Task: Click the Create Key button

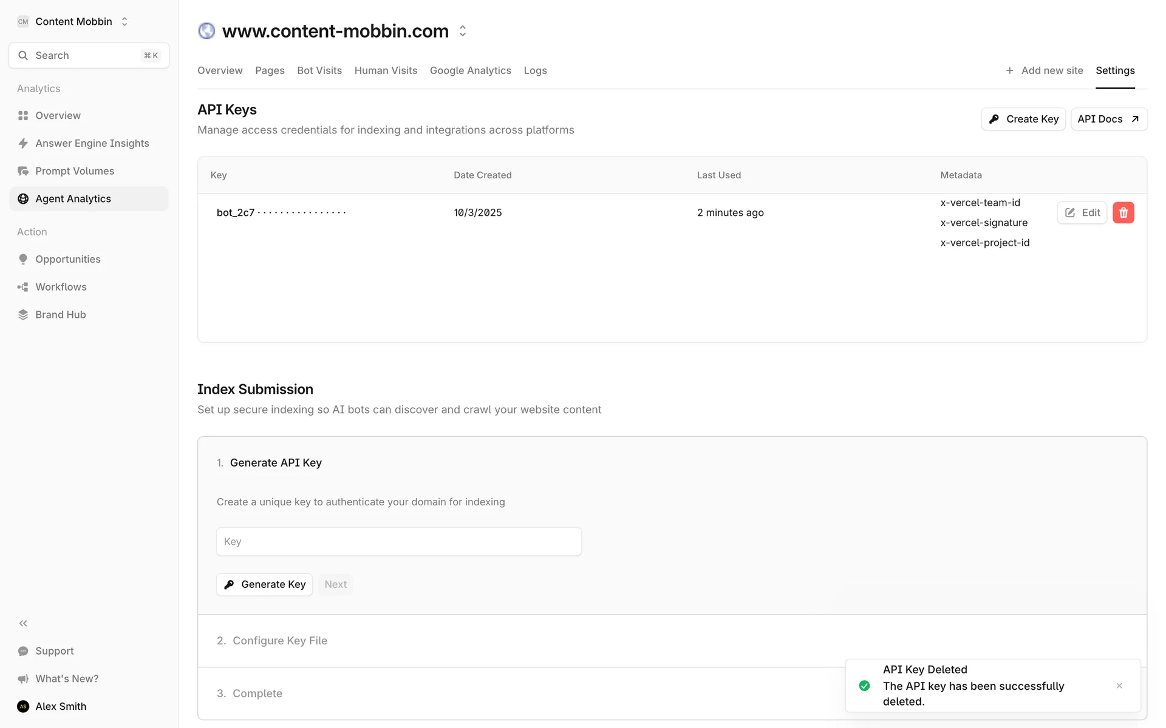Action: (x=1023, y=119)
